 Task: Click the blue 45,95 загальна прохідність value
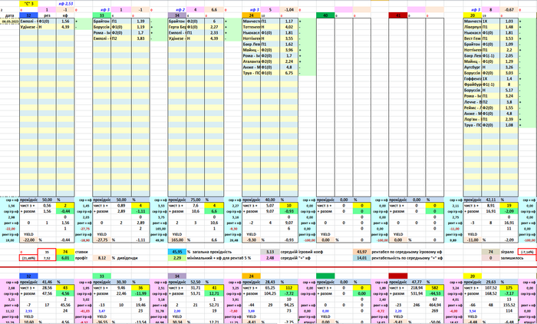[177, 252]
